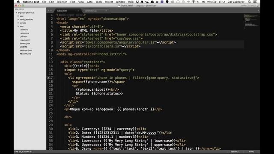Open bower.json file in sidebar
Viewport: 274px width, 154px height.
[25, 43]
